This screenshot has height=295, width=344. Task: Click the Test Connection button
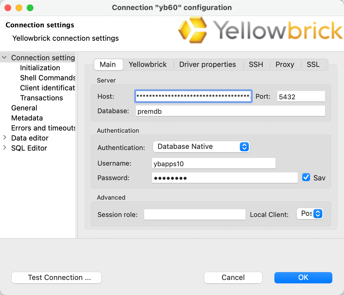pos(56,277)
